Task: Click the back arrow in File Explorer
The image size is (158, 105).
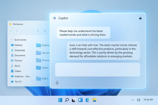Action: click(x=11, y=31)
